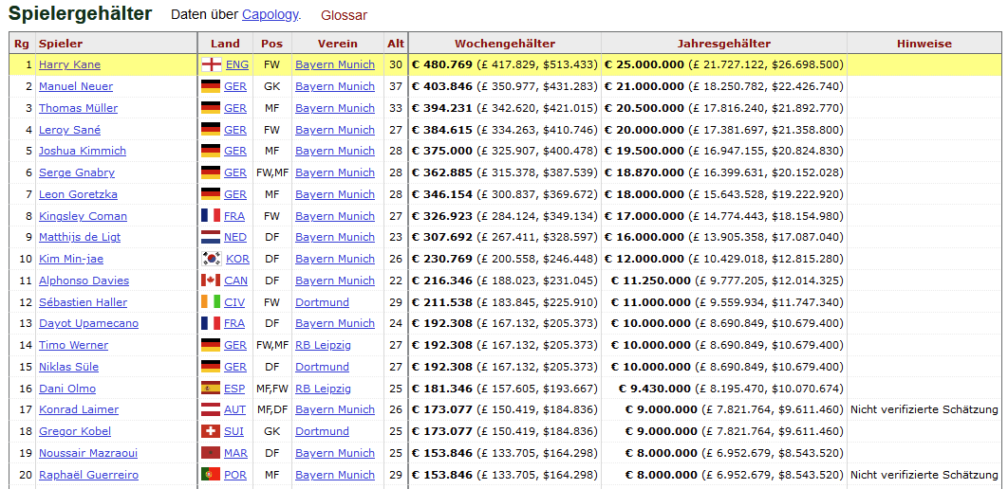Click the Spain flag in Dani Olmo's row
This screenshot has width=1008, height=489.
click(x=211, y=389)
